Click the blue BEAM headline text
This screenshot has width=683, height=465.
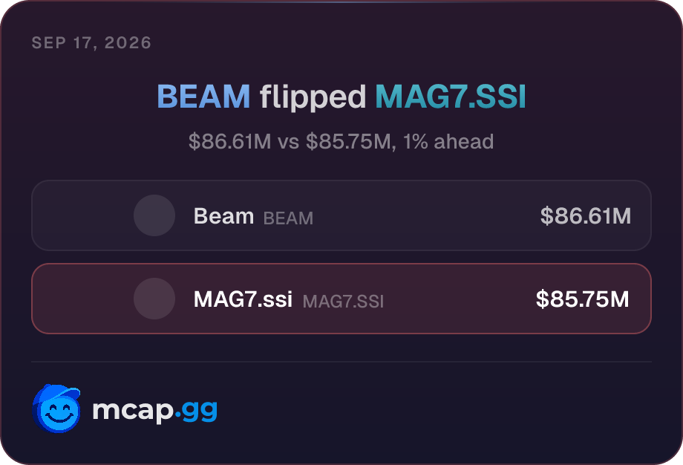click(x=203, y=97)
